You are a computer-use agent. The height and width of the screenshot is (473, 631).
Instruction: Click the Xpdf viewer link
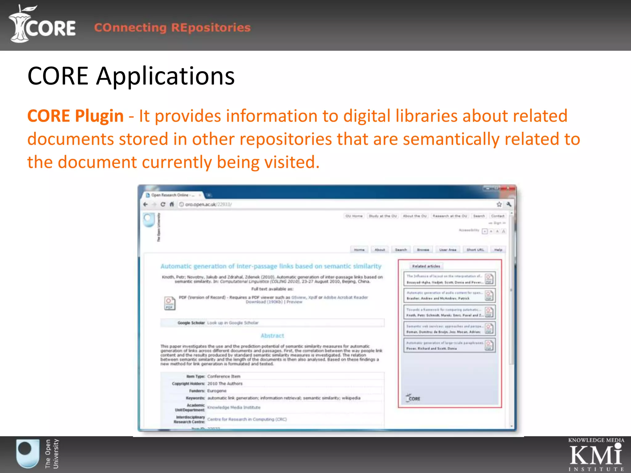tap(313, 297)
